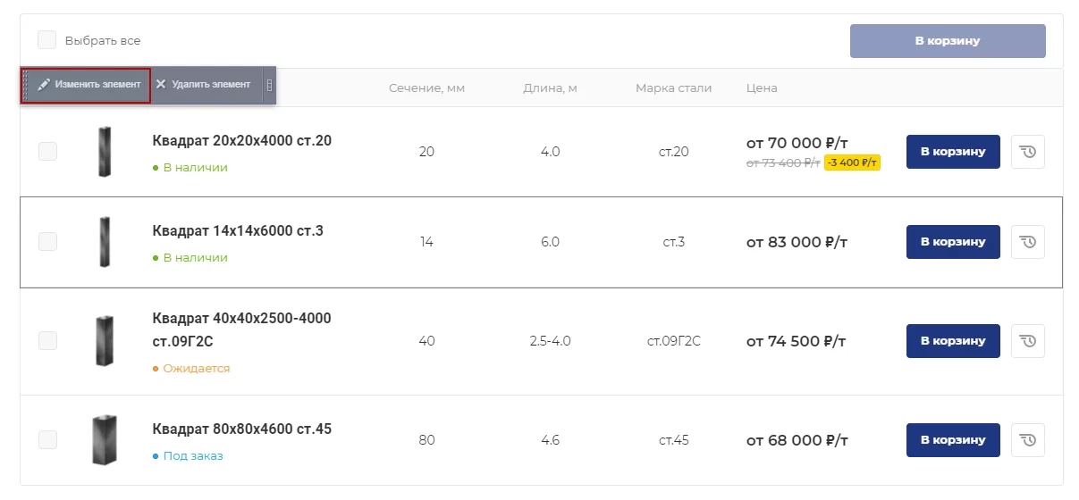
Task: Click history icon for Квадрат 80x80x4600
Action: coord(1028,440)
